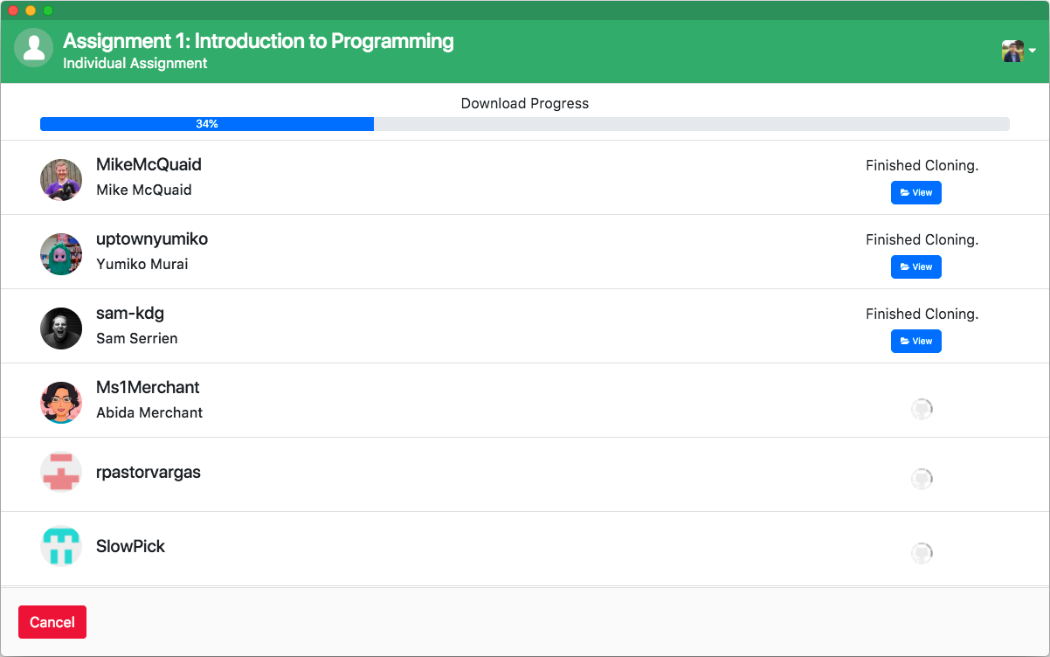
Task: Click the assignment person icon in header
Action: pos(34,48)
